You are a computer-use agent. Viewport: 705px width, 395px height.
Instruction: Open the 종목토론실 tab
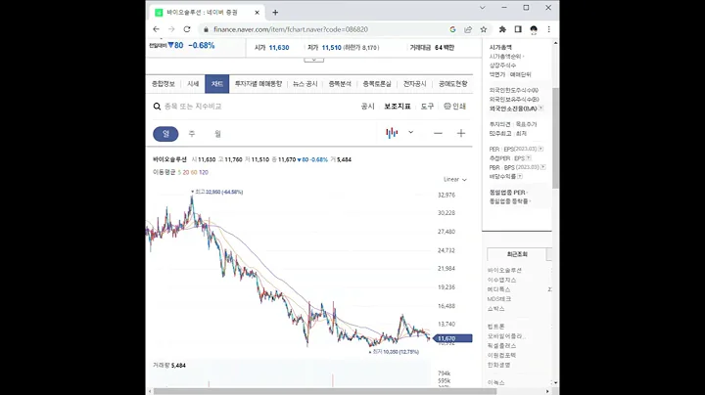click(x=377, y=84)
